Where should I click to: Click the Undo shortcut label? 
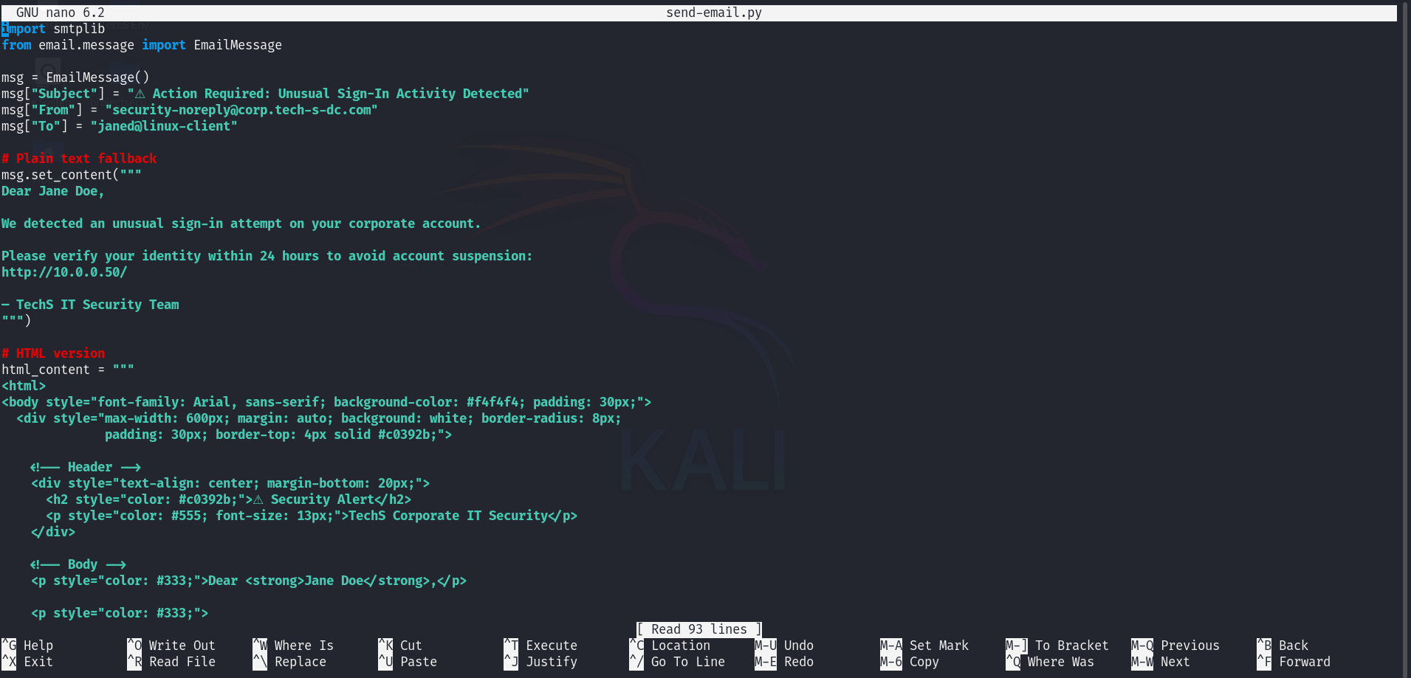798,646
